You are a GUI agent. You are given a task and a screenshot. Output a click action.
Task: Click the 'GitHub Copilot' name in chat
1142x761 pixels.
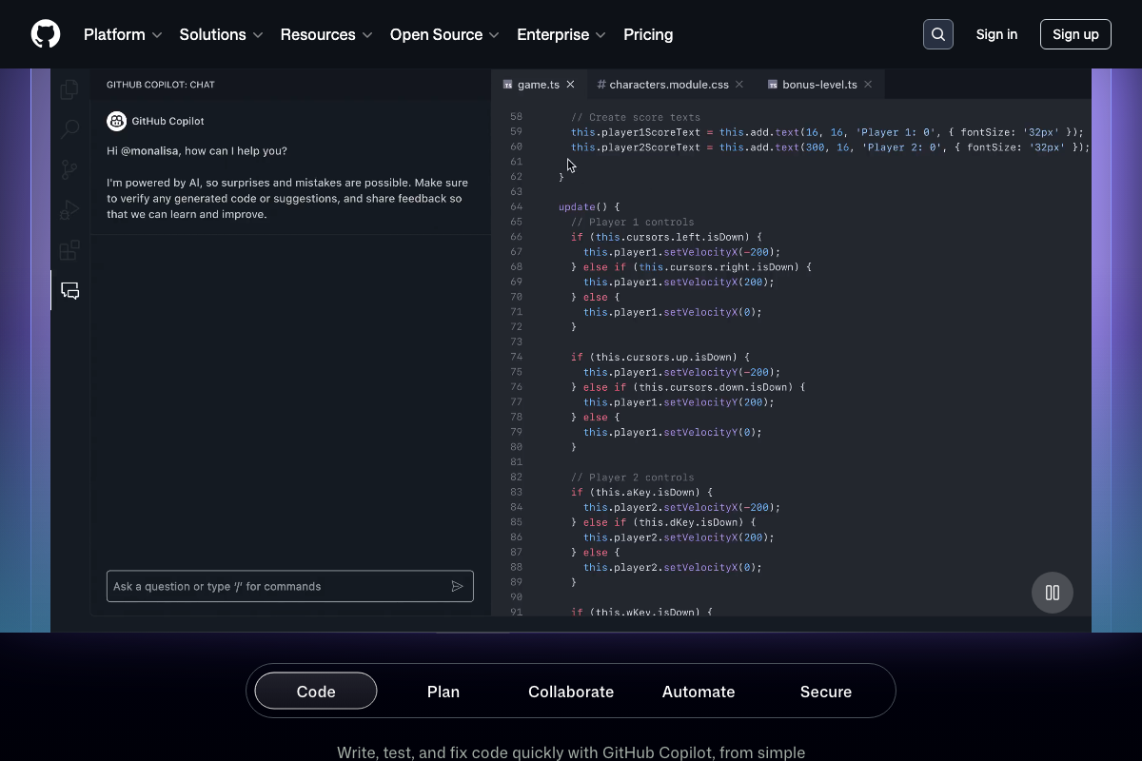(167, 121)
